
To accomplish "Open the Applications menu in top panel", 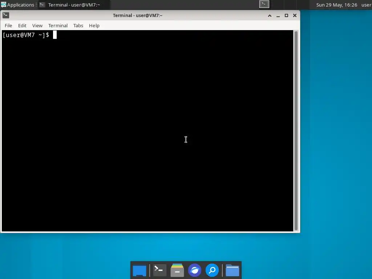I will [19, 5].
